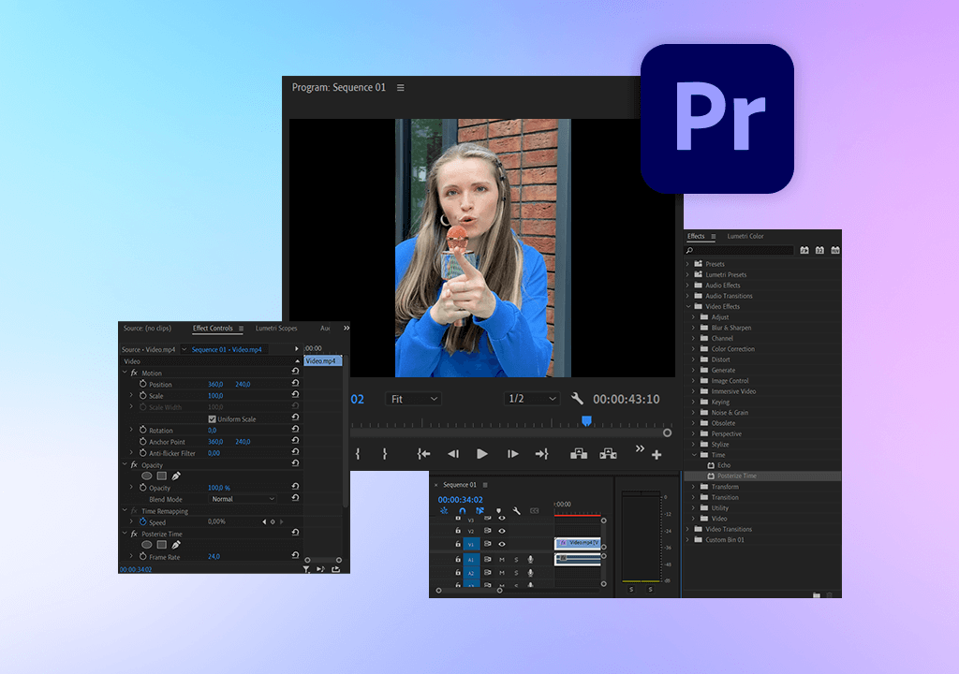Screen dimensions: 959x674
Task: Enable voice-over record on A1
Action: click(x=530, y=559)
